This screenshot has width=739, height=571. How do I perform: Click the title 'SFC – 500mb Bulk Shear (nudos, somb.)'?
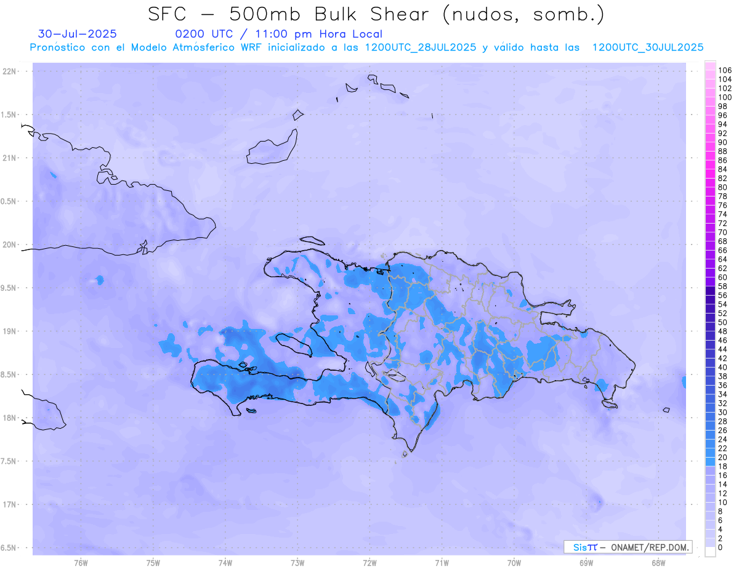tap(376, 14)
